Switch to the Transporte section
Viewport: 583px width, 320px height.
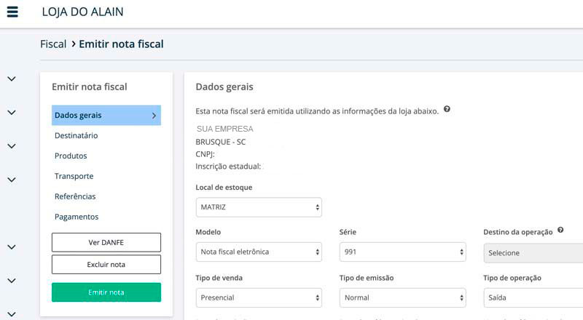pos(74,176)
